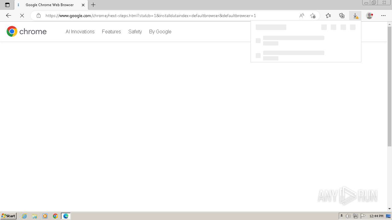The height and width of the screenshot is (220, 392).
Task: Open a new tab
Action: tap(93, 5)
